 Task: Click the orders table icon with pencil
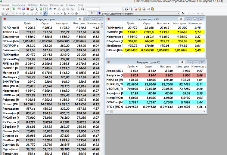(x=131, y=9)
